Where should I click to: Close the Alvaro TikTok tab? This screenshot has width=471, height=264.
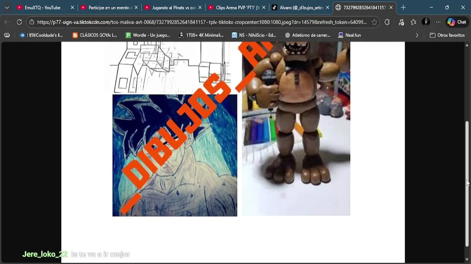[x=328, y=7]
